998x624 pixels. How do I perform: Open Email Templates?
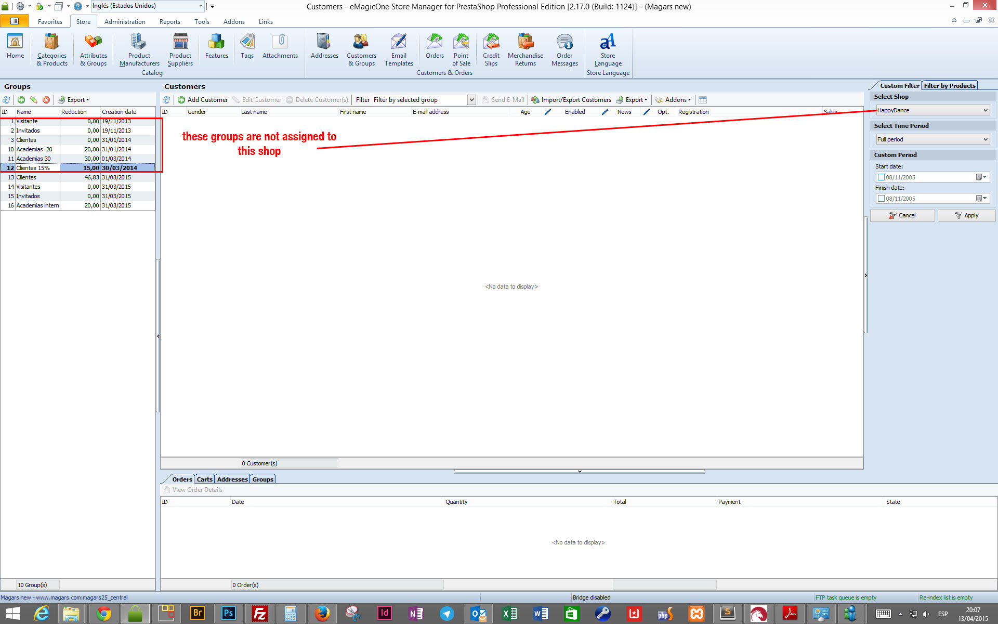pos(399,50)
